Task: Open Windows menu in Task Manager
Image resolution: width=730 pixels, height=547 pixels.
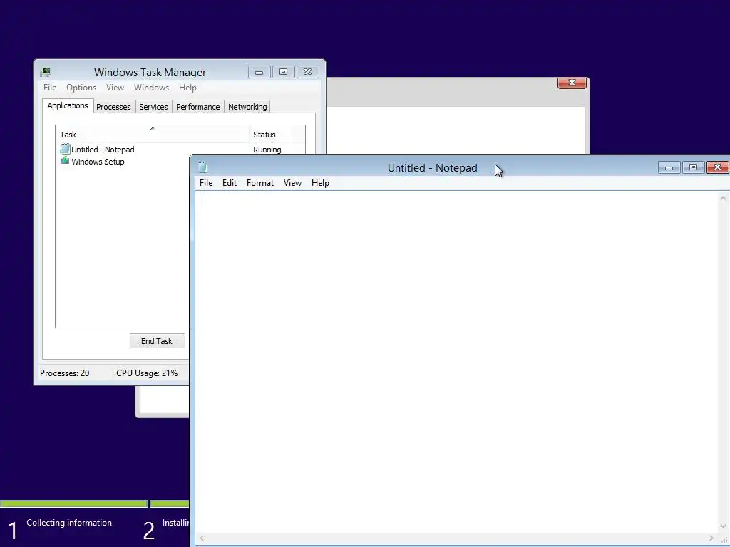Action: (x=151, y=88)
